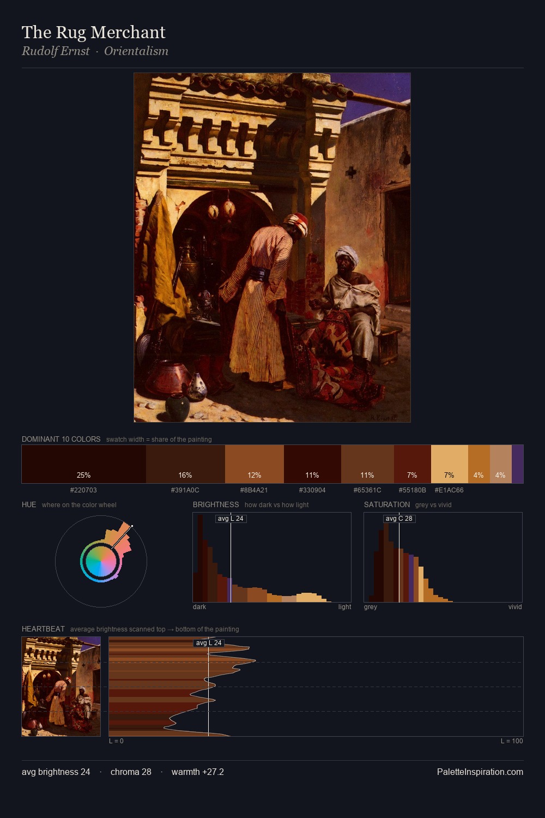
Task: Select the 25% darkest brown swatch
Action: (84, 464)
